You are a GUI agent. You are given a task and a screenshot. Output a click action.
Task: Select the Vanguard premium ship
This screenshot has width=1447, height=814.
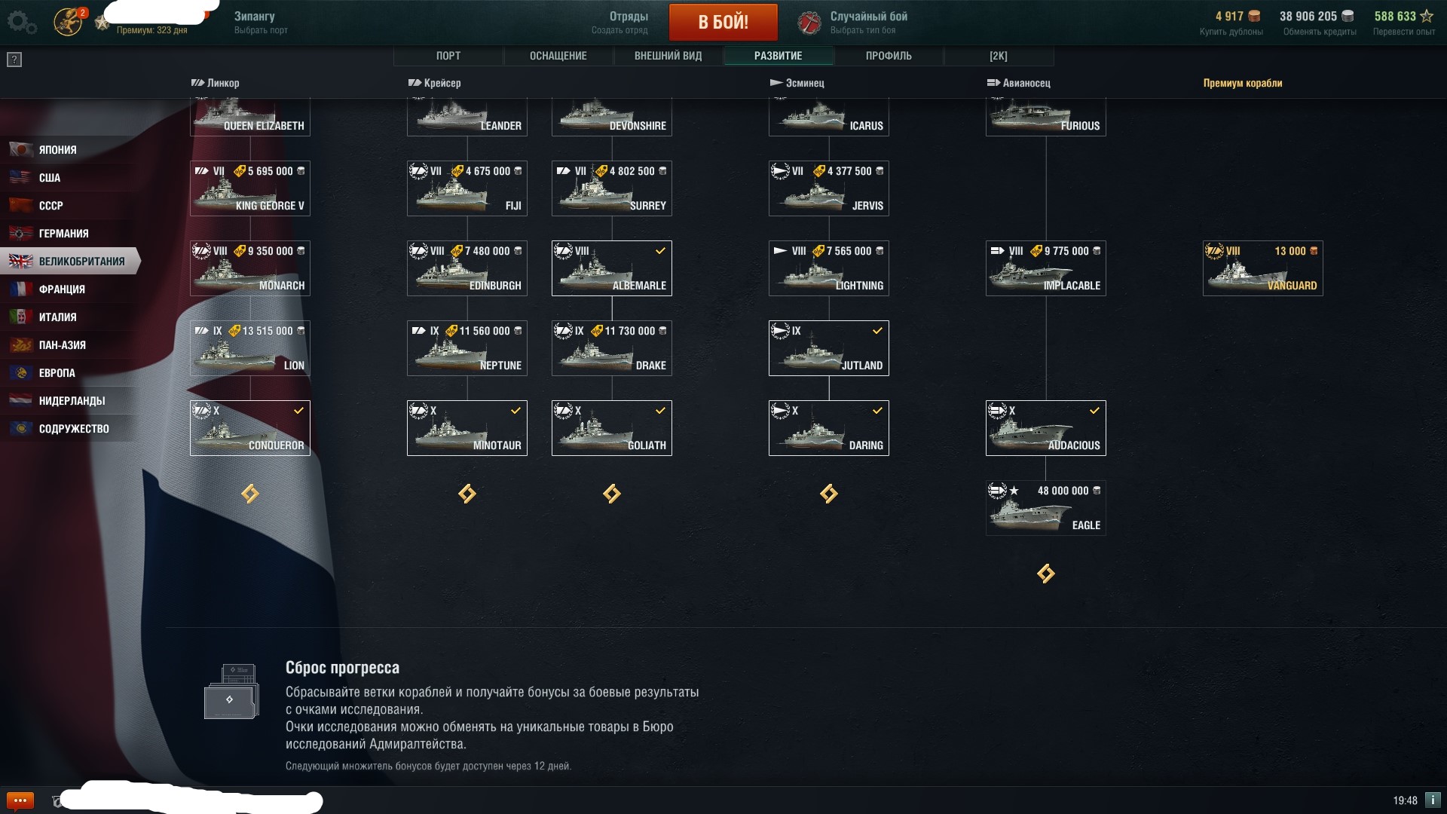tap(1263, 268)
